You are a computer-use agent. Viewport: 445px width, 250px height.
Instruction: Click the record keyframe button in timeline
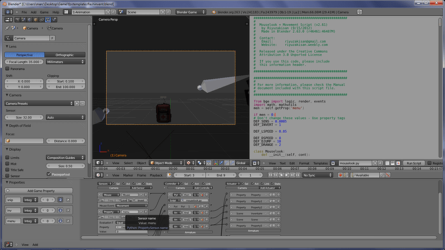coord(340,175)
